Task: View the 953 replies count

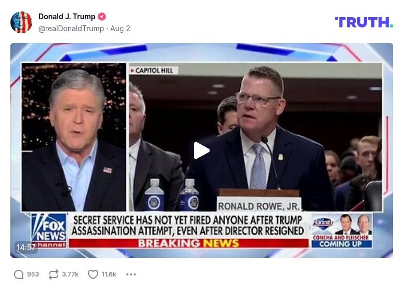Action: pos(33,274)
